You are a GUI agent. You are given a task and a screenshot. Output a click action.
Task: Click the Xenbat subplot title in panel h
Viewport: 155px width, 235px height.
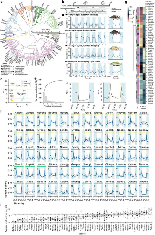coord(110,182)
